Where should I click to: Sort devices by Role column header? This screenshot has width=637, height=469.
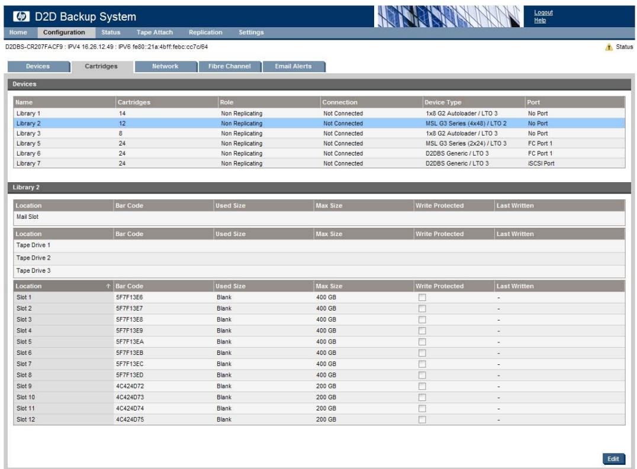click(269, 102)
